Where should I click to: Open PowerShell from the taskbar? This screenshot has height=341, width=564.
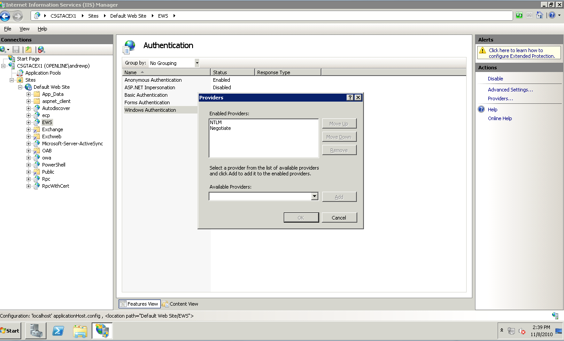click(x=58, y=331)
